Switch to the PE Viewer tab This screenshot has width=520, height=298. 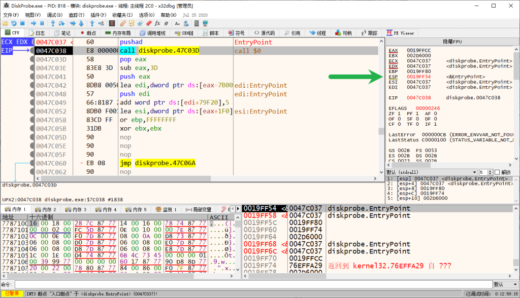pyautogui.click(x=400, y=33)
